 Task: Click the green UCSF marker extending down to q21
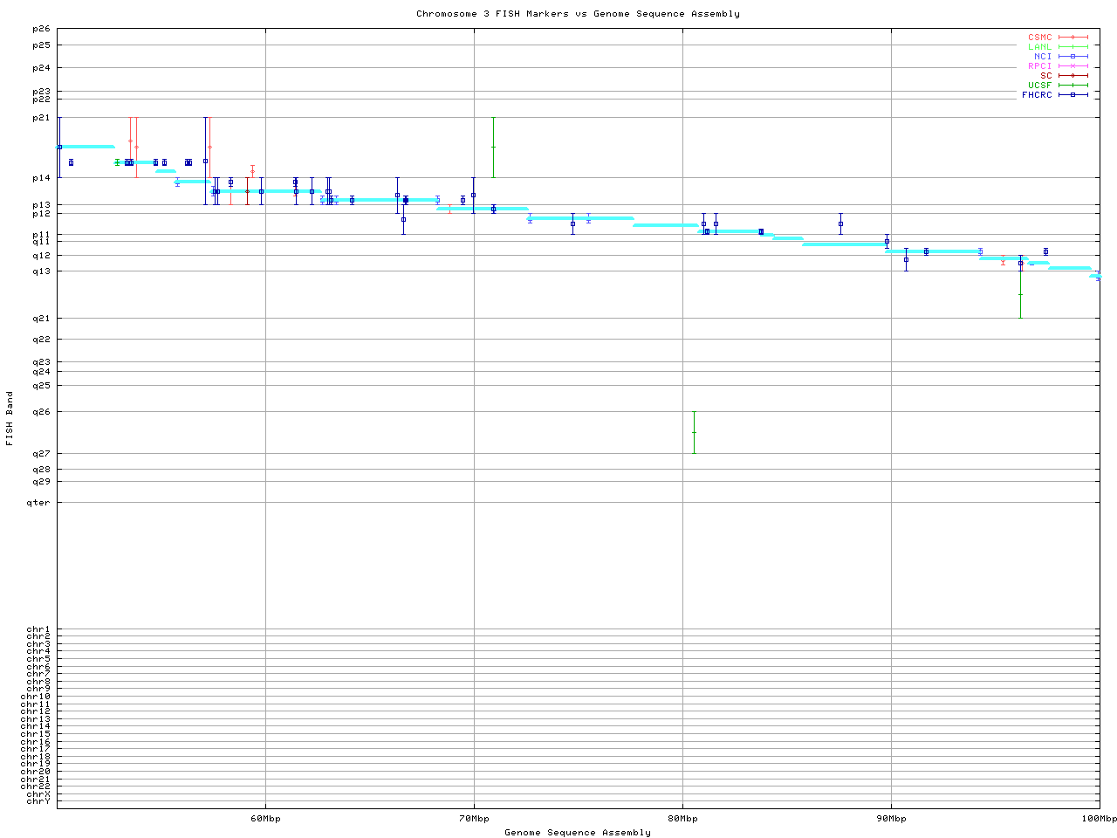[x=1020, y=294]
